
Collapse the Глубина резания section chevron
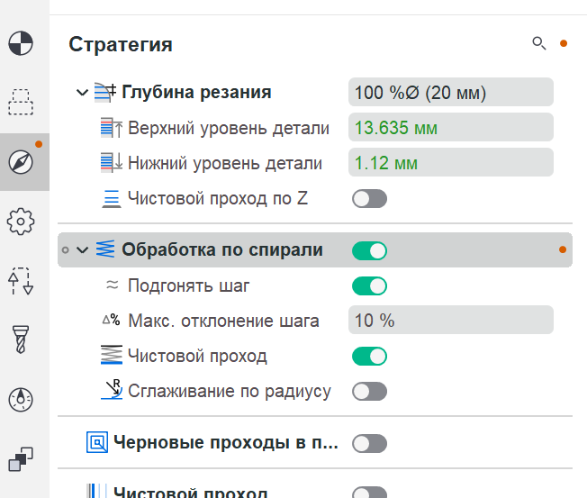click(x=82, y=92)
